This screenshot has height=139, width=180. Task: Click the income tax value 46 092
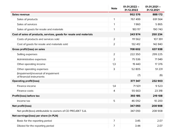tap(136, 101)
